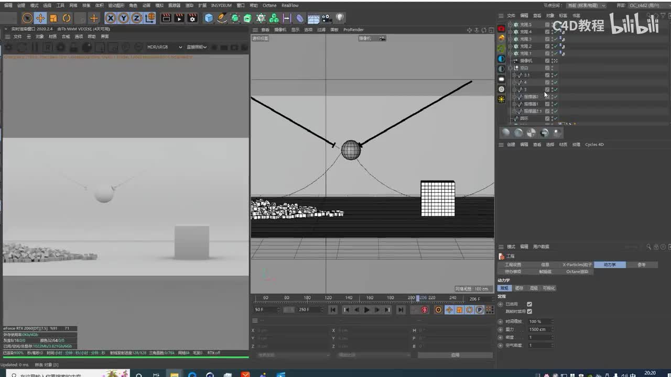The image size is (671, 377).
Task: Toggle the 已启用 checkbox
Action: (529, 304)
